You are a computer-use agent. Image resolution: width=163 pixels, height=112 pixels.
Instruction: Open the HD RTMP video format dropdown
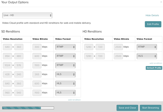point(147,47)
